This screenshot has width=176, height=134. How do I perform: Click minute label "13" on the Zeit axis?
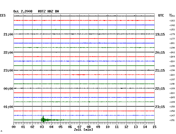point(136,127)
